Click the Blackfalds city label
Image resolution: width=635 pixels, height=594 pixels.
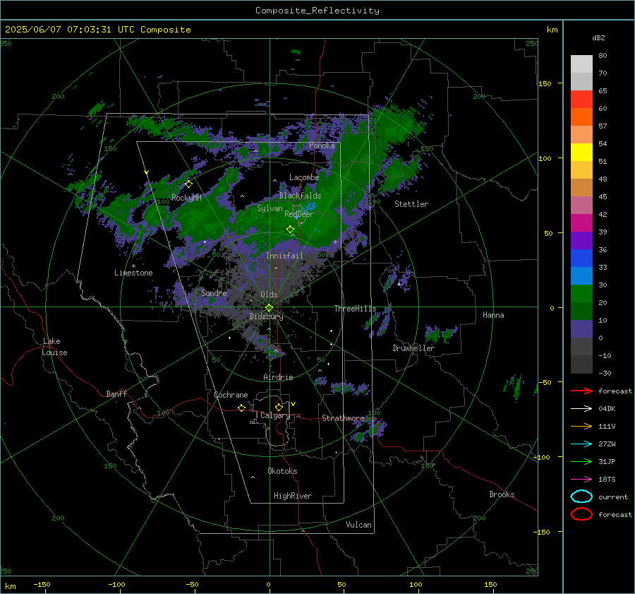pyautogui.click(x=300, y=196)
